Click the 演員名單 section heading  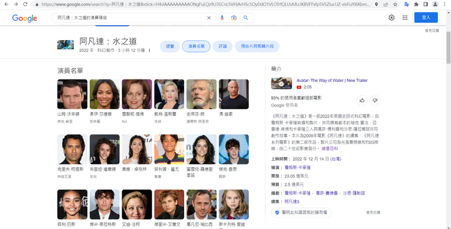70,71
